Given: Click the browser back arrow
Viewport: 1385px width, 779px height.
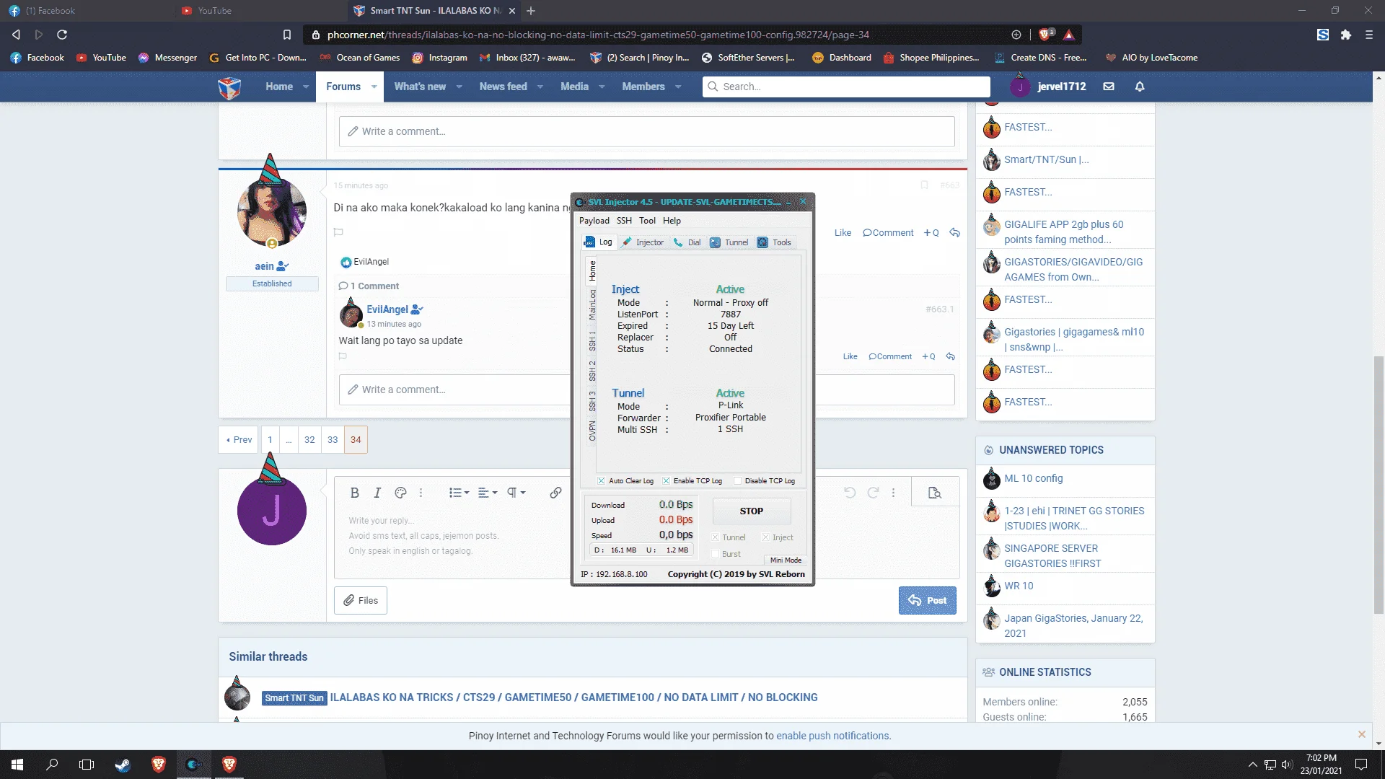Looking at the screenshot, I should pyautogui.click(x=16, y=35).
